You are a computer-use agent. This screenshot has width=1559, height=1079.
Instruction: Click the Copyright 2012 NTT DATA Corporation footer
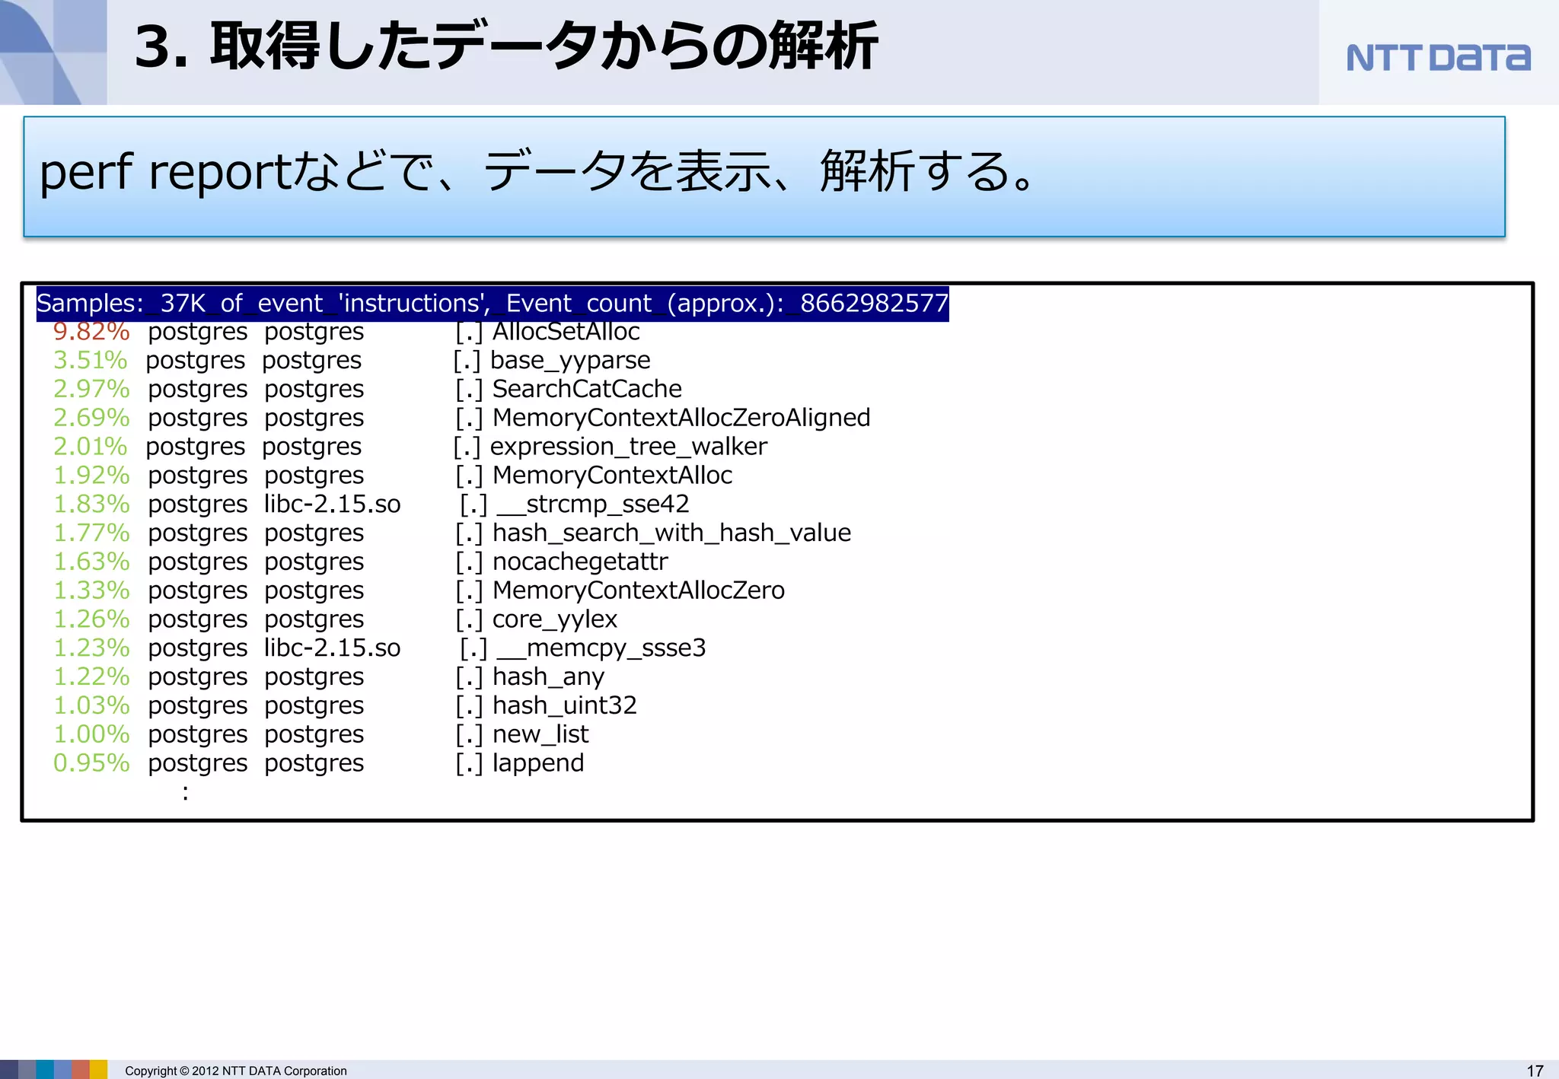pos(236,1071)
